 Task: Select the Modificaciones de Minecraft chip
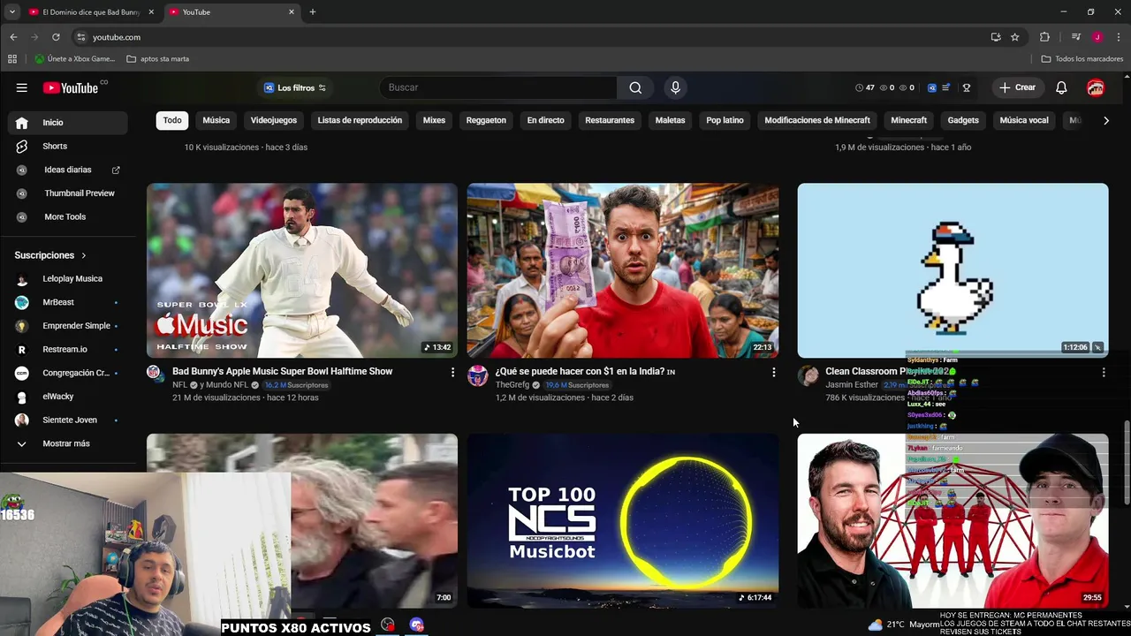coord(817,120)
